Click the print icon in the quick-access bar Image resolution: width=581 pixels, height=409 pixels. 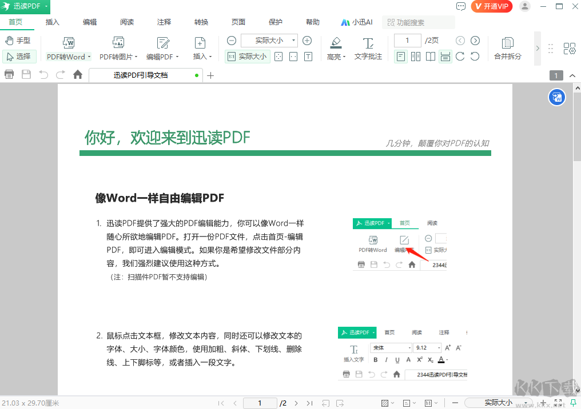[x=9, y=75]
